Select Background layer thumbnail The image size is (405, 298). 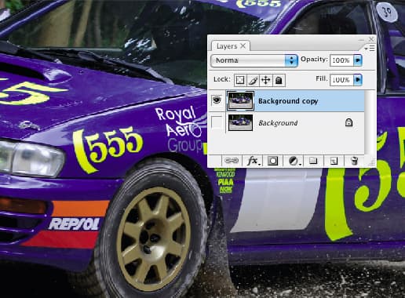(x=240, y=122)
